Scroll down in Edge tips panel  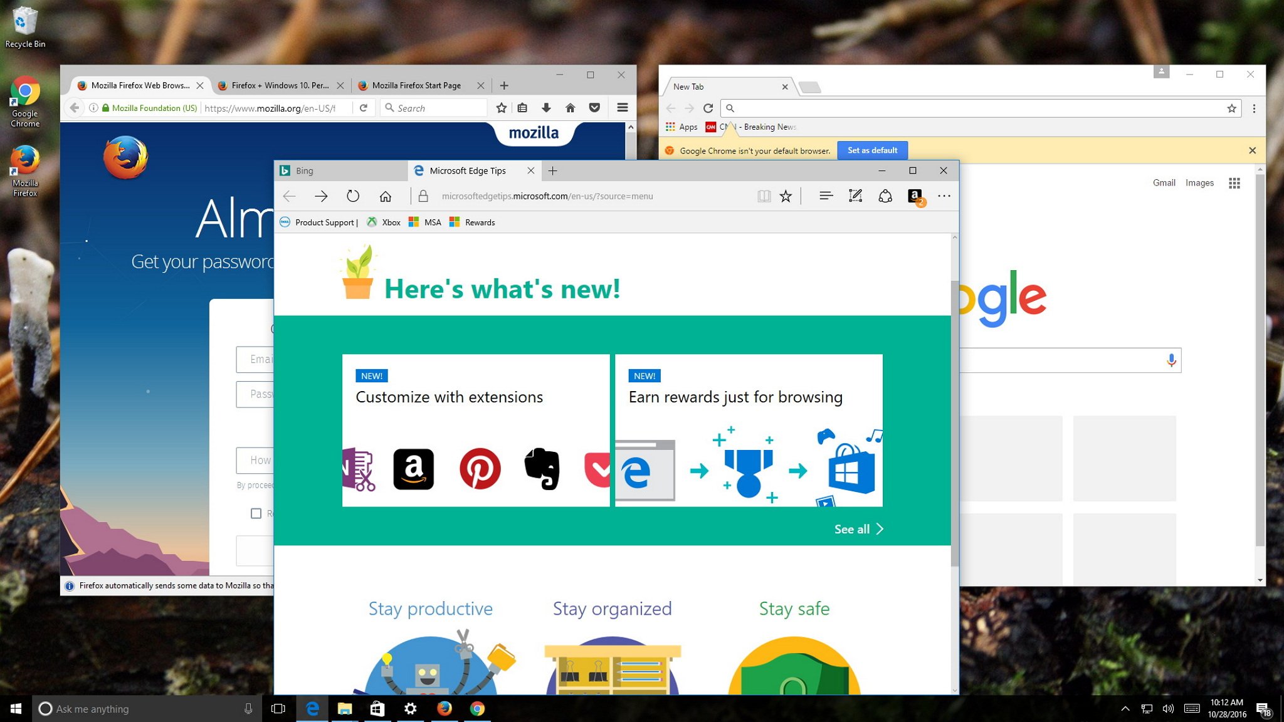pos(954,690)
